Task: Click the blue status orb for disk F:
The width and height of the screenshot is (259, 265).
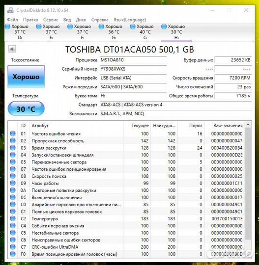Action: coord(70,26)
